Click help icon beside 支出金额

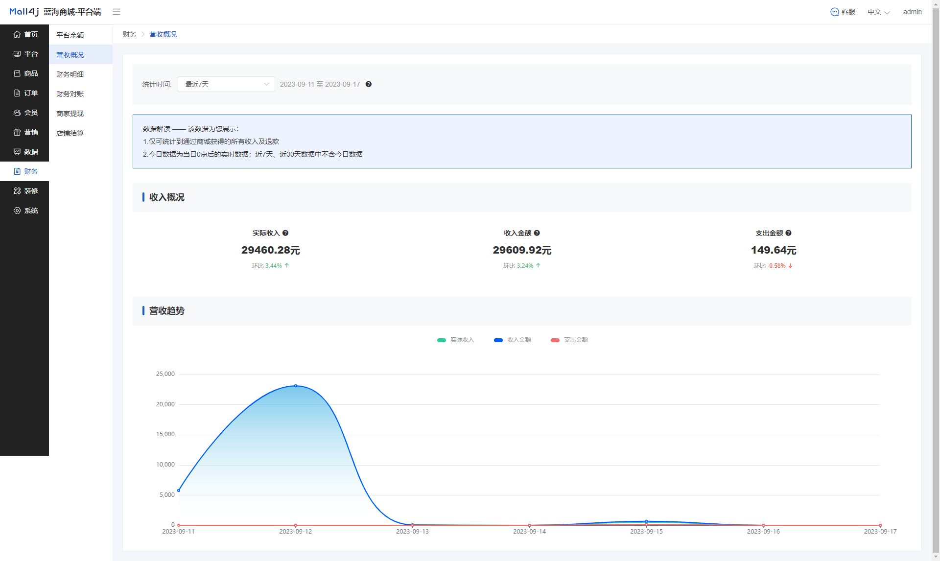[789, 233]
